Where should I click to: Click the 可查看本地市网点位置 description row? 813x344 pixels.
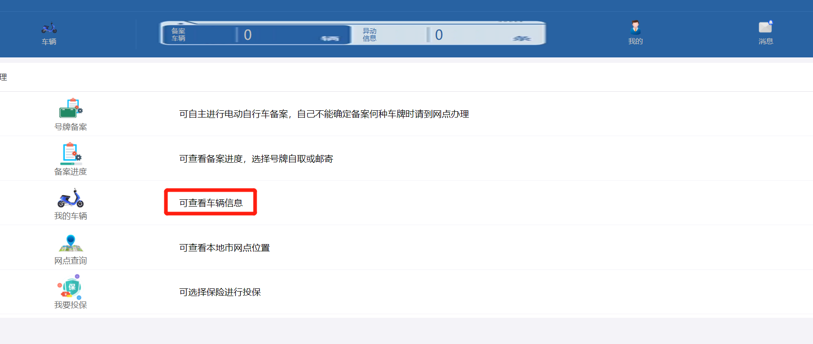pos(225,248)
